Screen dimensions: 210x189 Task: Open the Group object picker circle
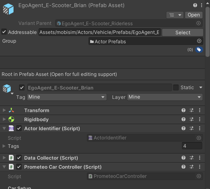[199, 41]
